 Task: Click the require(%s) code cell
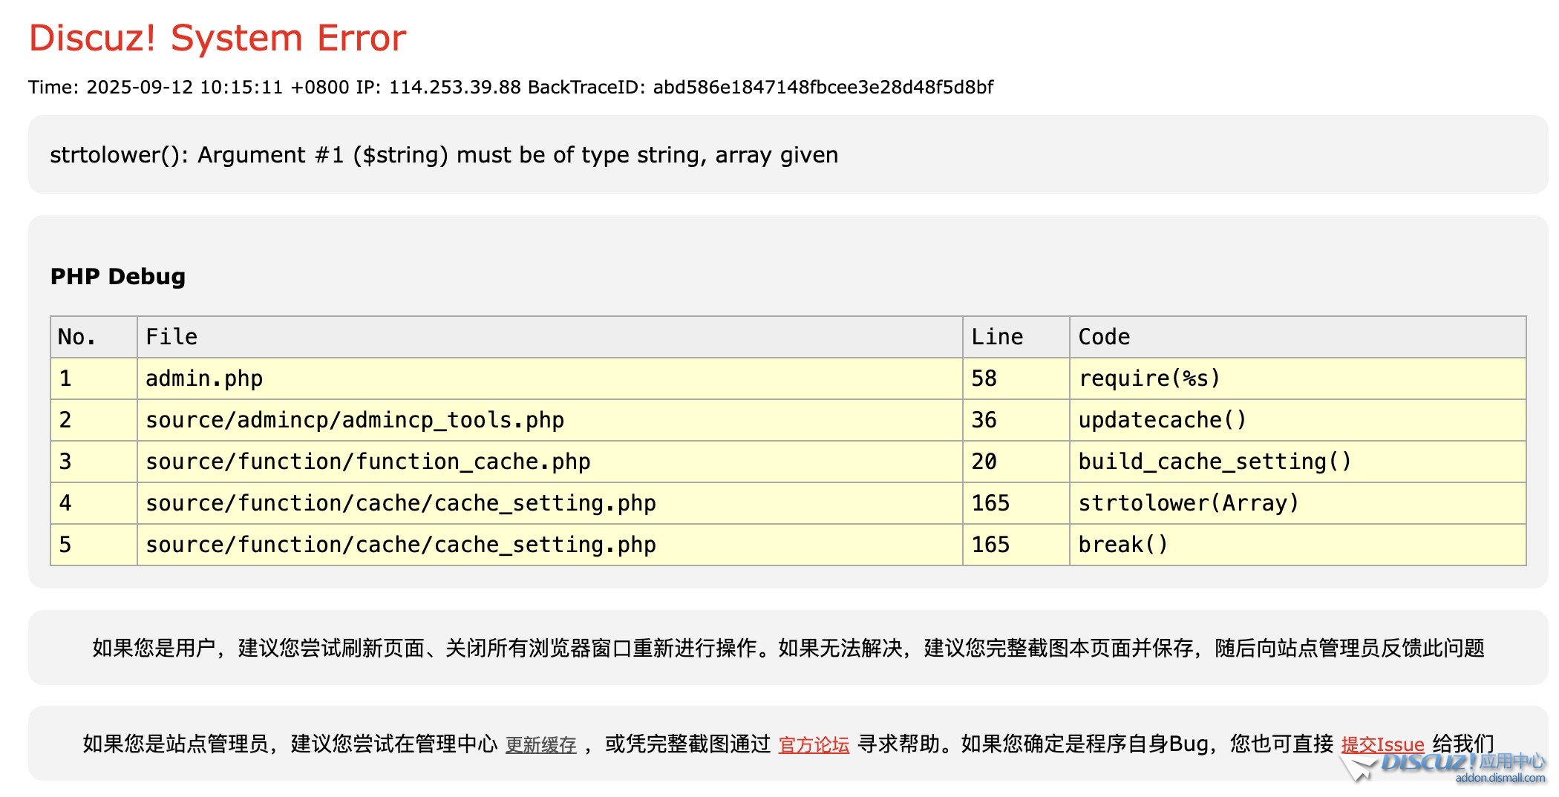[1298, 378]
